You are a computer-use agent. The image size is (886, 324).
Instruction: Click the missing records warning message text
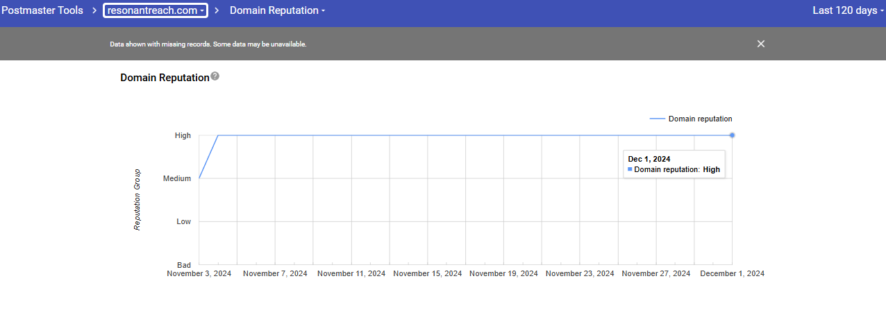208,44
